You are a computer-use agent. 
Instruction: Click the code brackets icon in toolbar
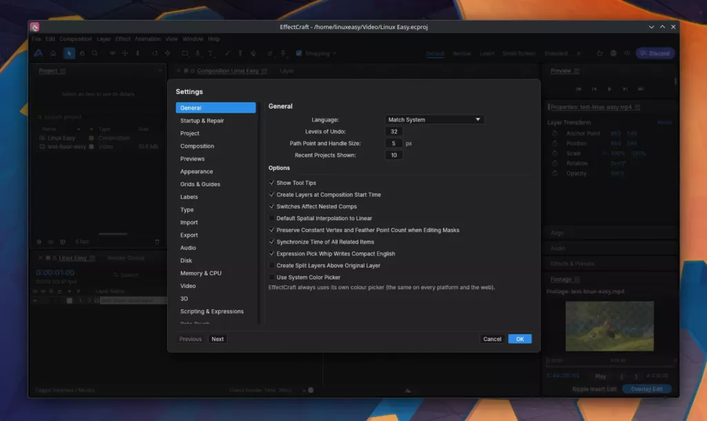pos(627,53)
